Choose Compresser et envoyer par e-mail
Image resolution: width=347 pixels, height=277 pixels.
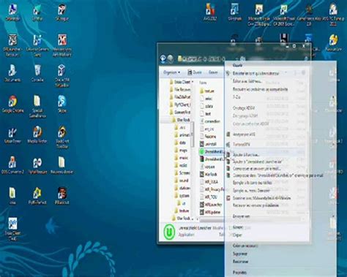257,168
